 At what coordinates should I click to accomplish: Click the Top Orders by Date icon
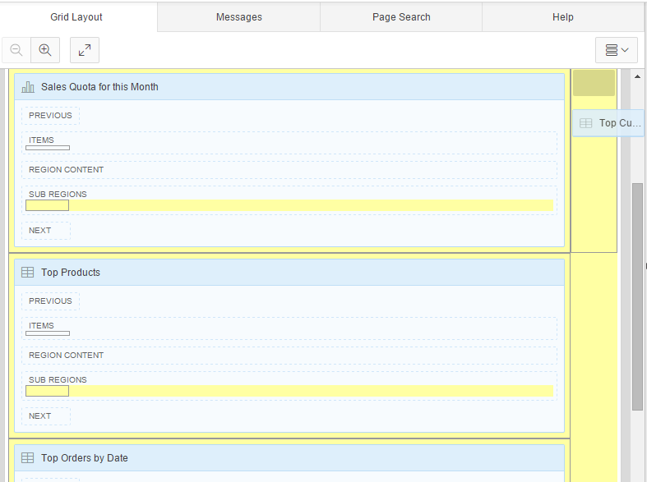(28, 458)
